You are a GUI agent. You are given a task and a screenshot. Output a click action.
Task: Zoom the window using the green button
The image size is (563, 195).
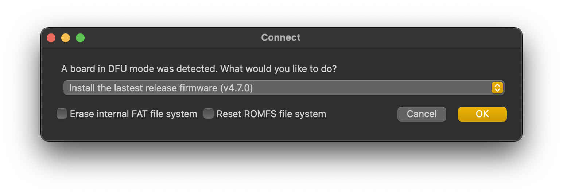(80, 38)
